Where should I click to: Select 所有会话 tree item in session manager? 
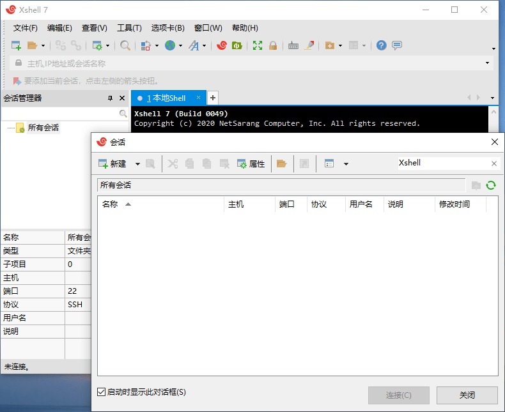(43, 128)
